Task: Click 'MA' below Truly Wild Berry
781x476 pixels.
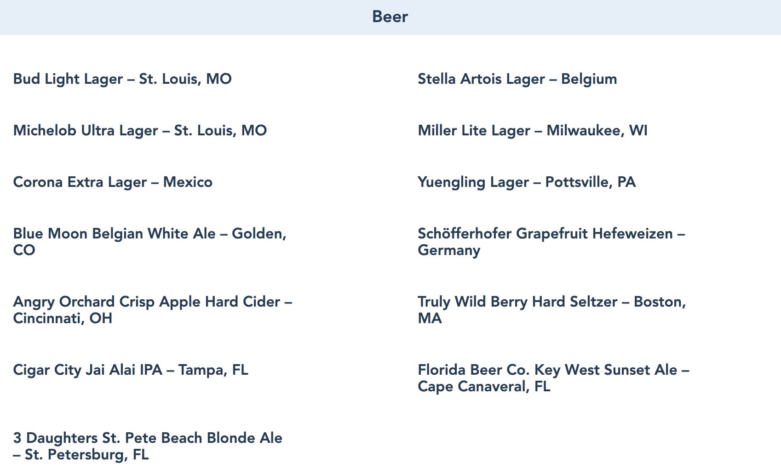Action: [430, 319]
